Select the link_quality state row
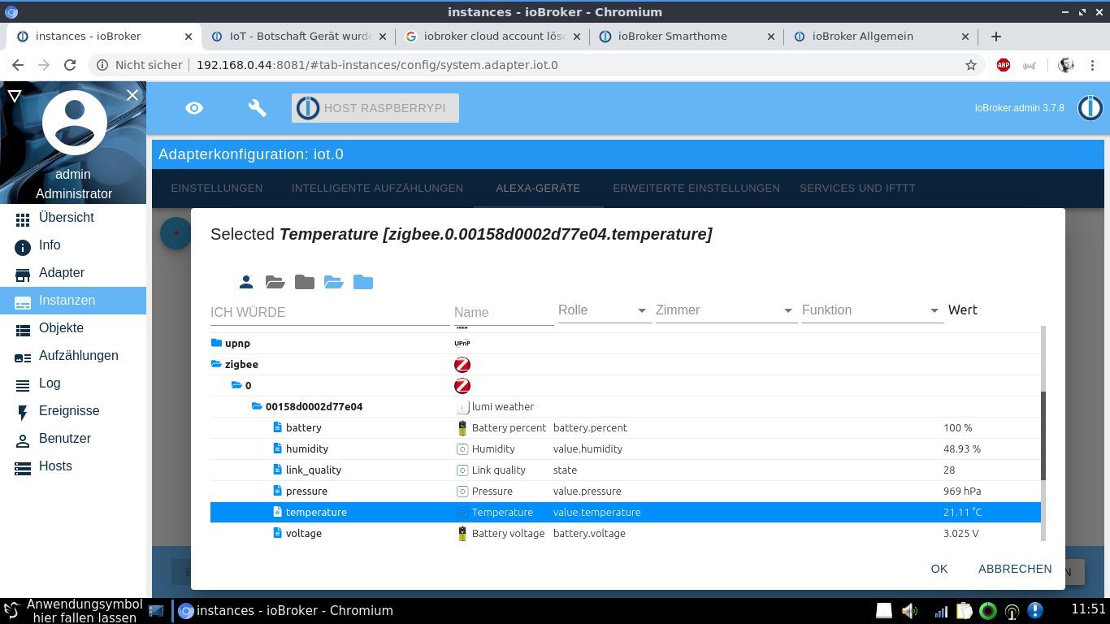 pyautogui.click(x=626, y=470)
